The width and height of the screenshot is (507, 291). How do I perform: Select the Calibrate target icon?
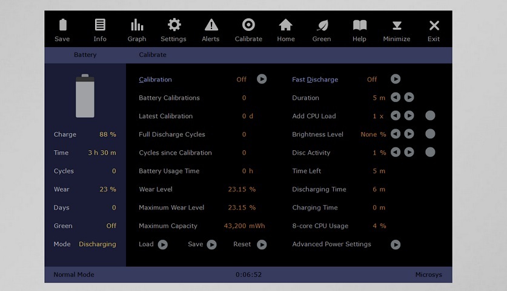click(x=248, y=25)
